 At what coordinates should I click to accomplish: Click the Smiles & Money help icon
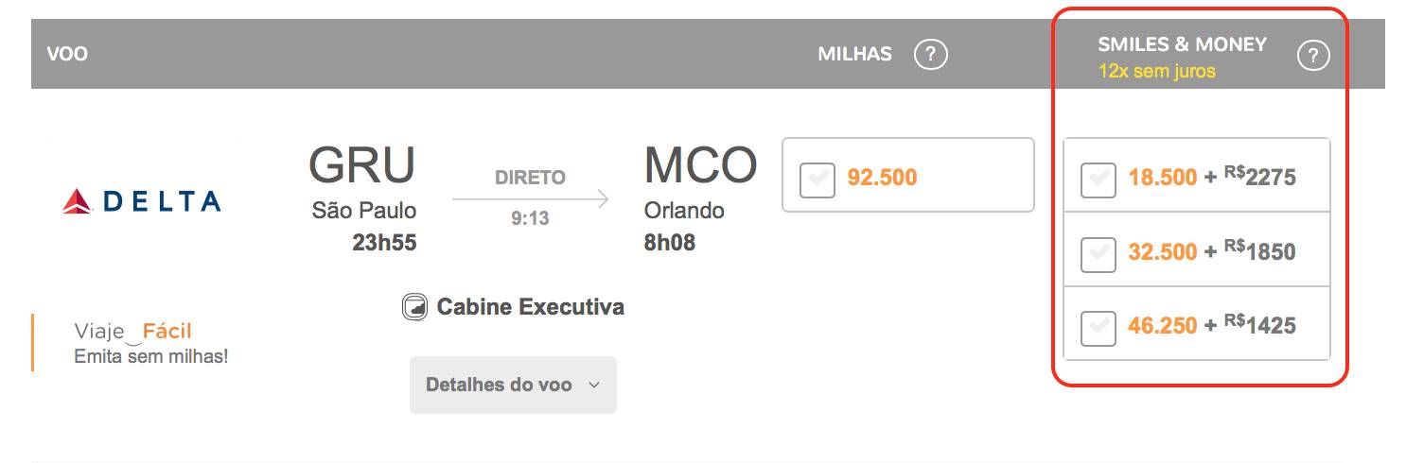[x=1312, y=56]
